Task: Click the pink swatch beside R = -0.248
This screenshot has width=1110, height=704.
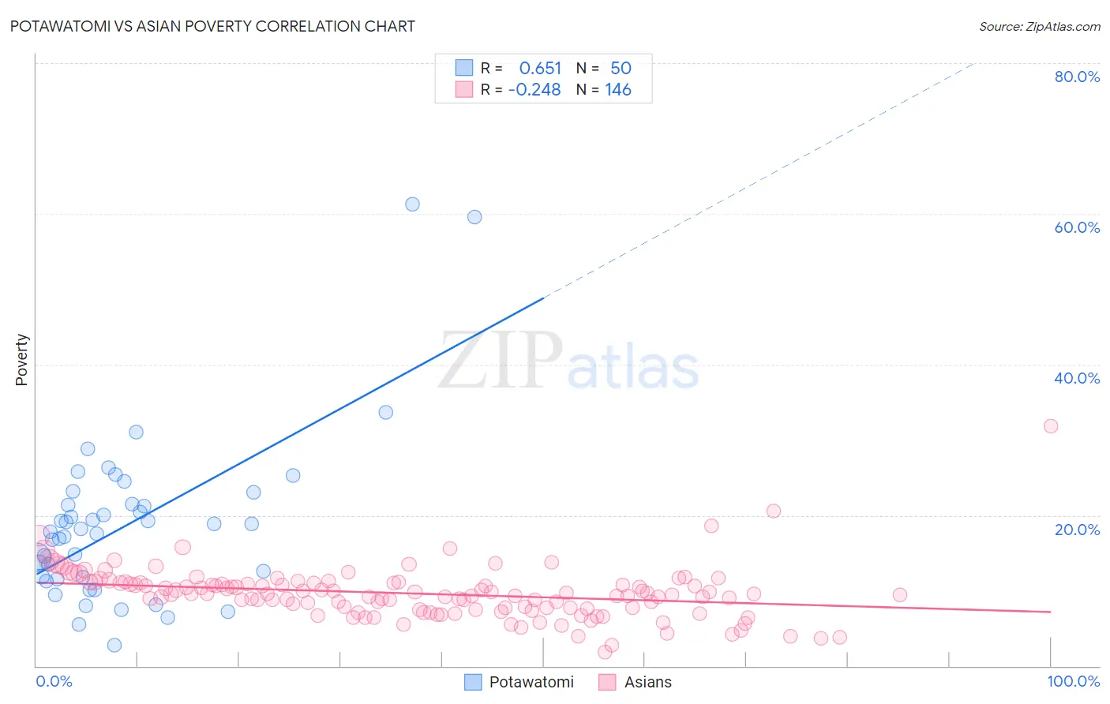Action: 463,89
